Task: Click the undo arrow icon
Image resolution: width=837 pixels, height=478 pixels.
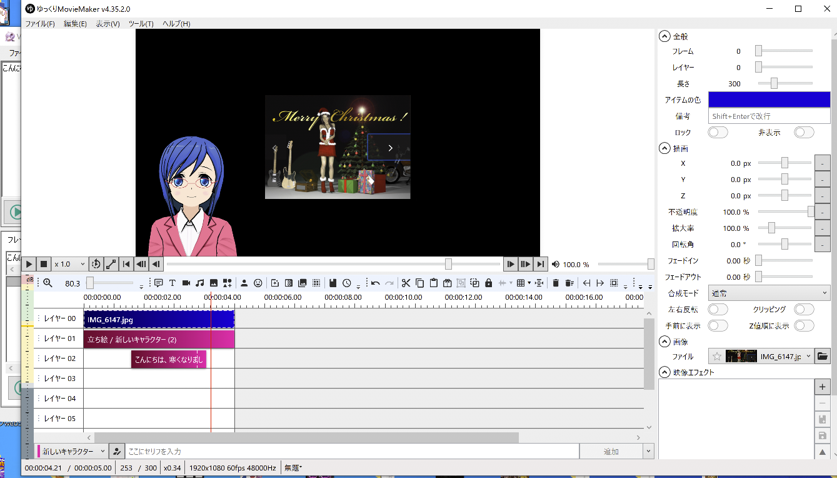Action: (x=375, y=283)
